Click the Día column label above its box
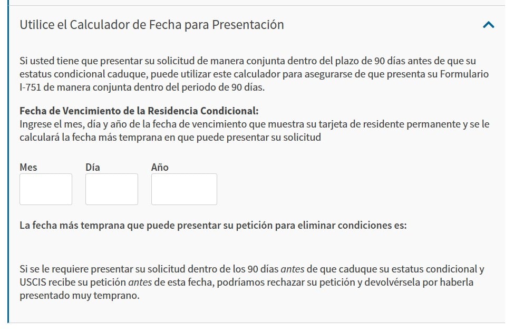This screenshot has width=514, height=331. [91, 167]
